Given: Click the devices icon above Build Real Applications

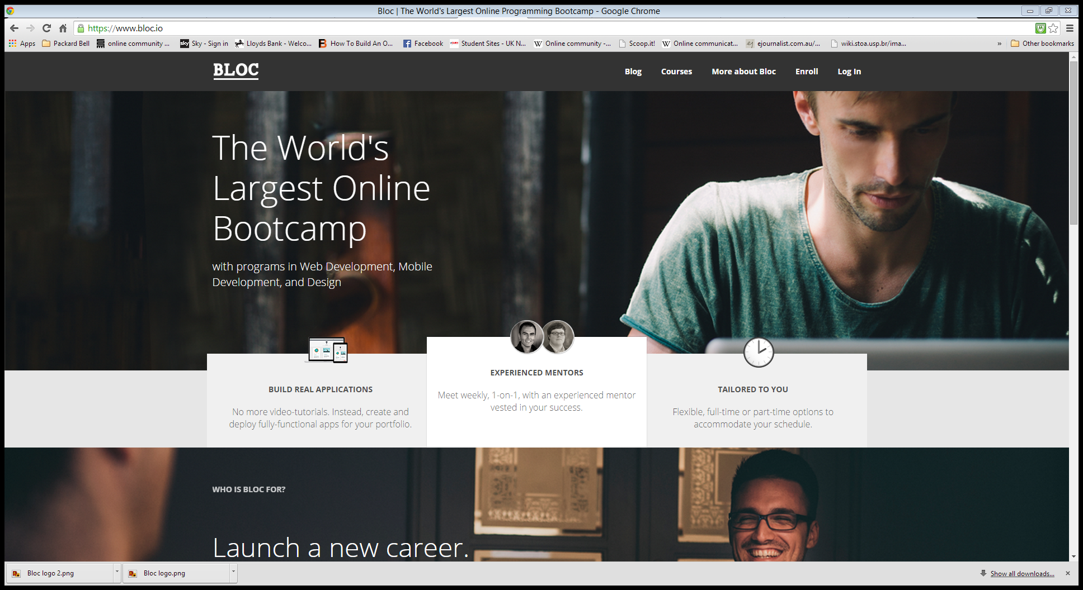Looking at the screenshot, I should pyautogui.click(x=327, y=350).
